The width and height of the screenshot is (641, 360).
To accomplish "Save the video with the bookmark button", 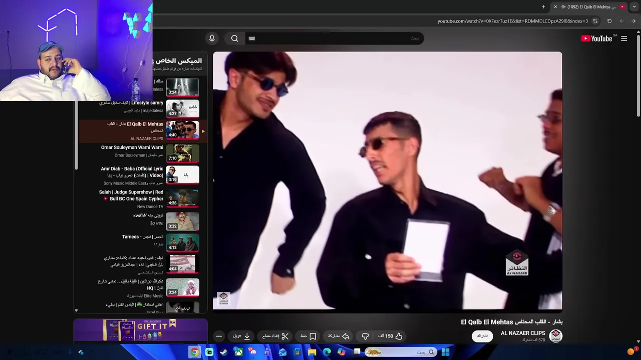I will click(308, 336).
